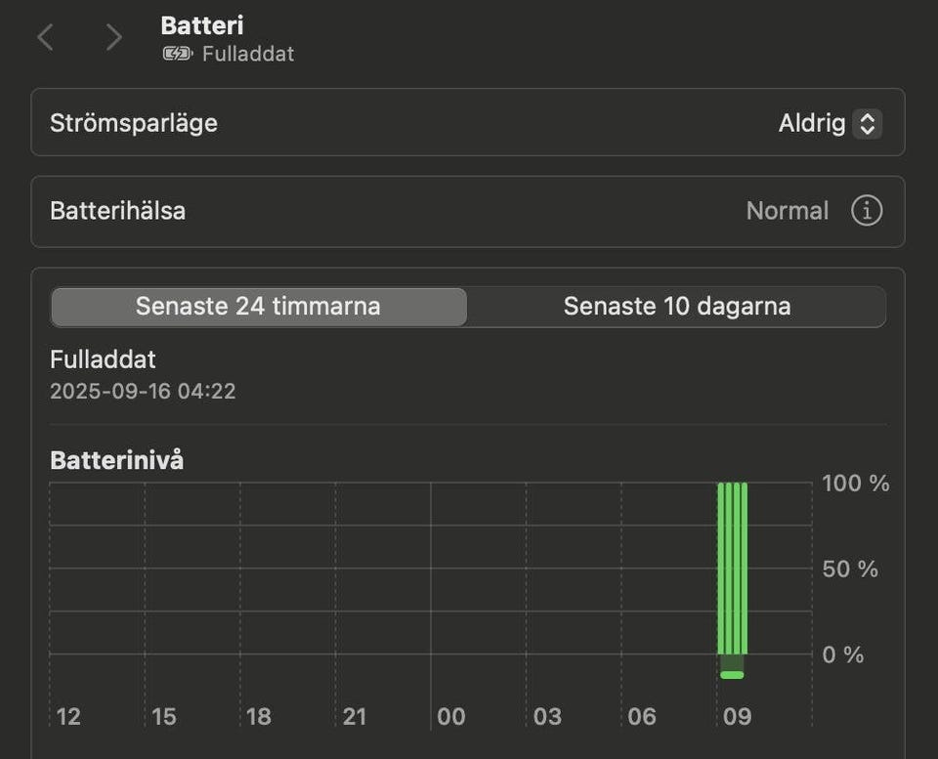Switch to the Senaste 10 dagarna tab

pyautogui.click(x=676, y=306)
